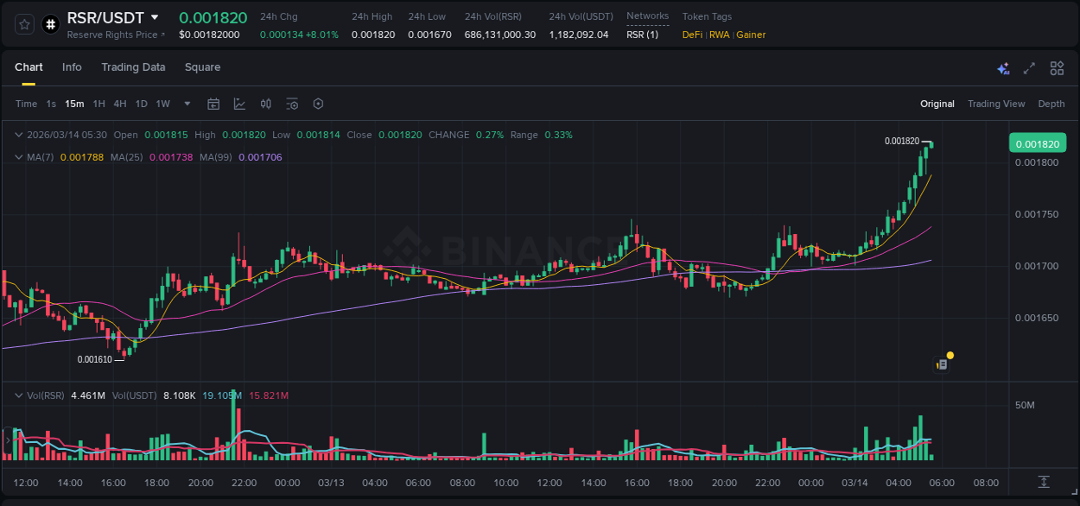Open the chart style selector icon
This screenshot has width=1080, height=506.
tap(239, 104)
